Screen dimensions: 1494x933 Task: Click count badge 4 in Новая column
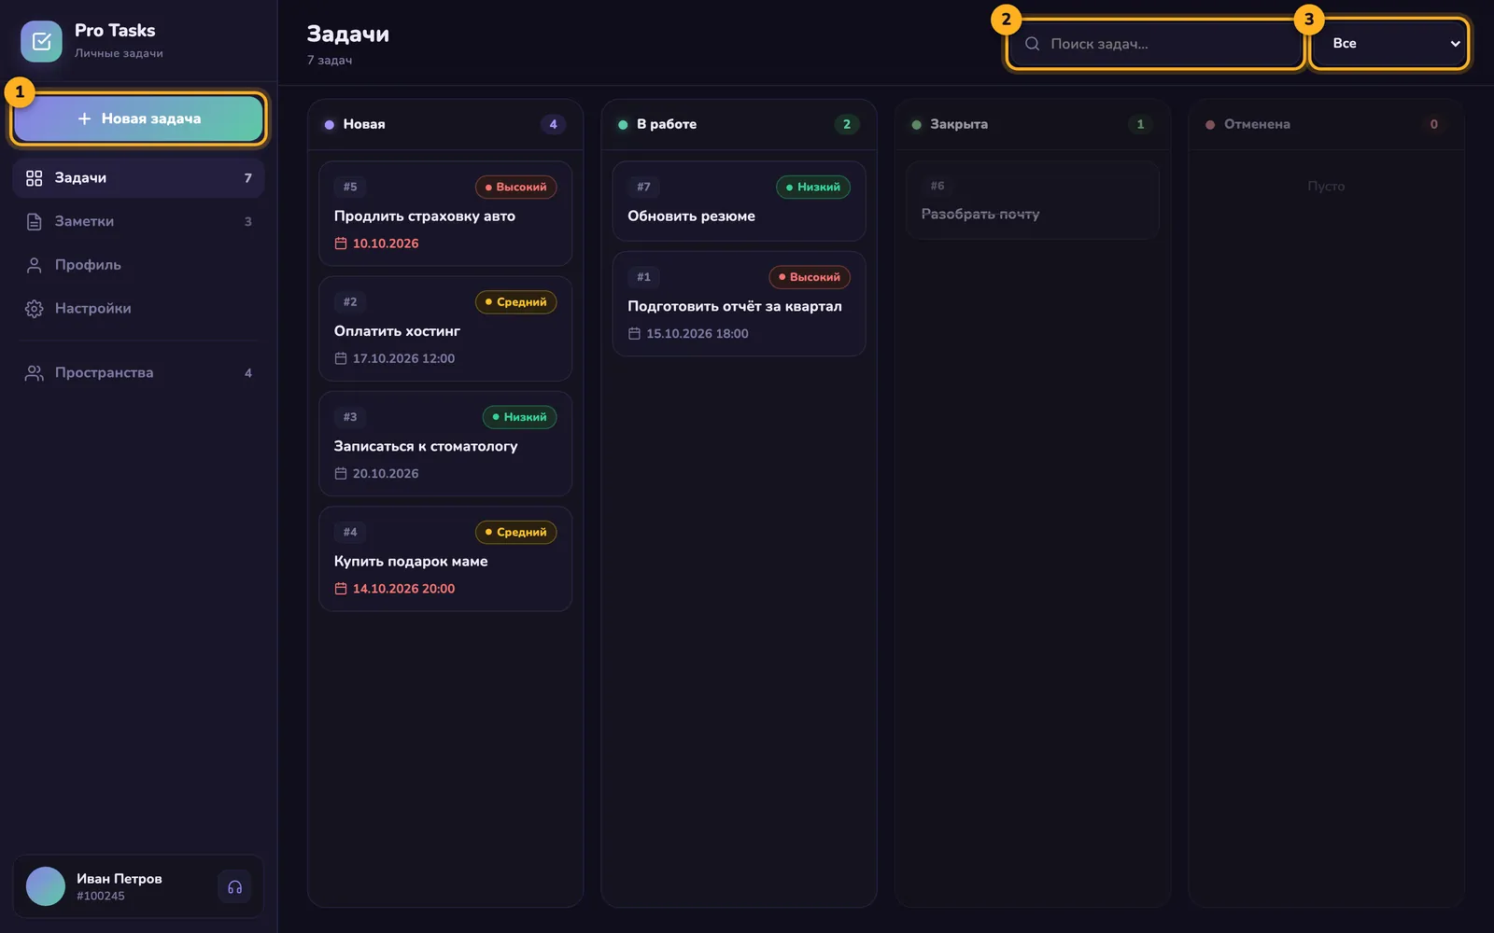pyautogui.click(x=553, y=124)
